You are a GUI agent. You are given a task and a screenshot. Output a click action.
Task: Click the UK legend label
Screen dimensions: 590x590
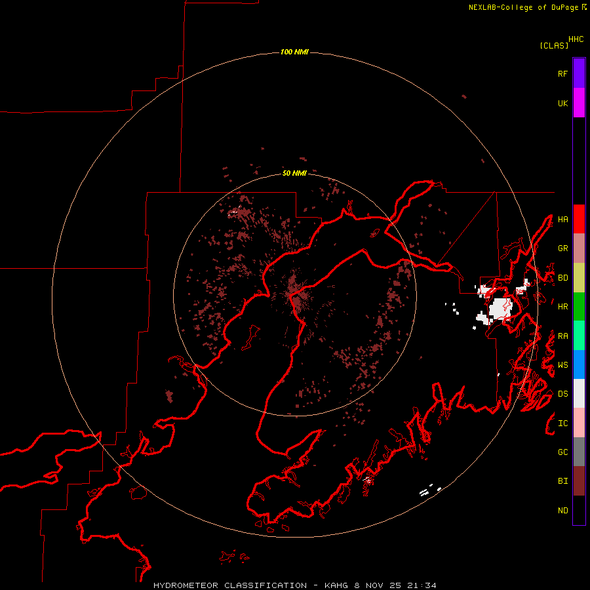tap(562, 103)
